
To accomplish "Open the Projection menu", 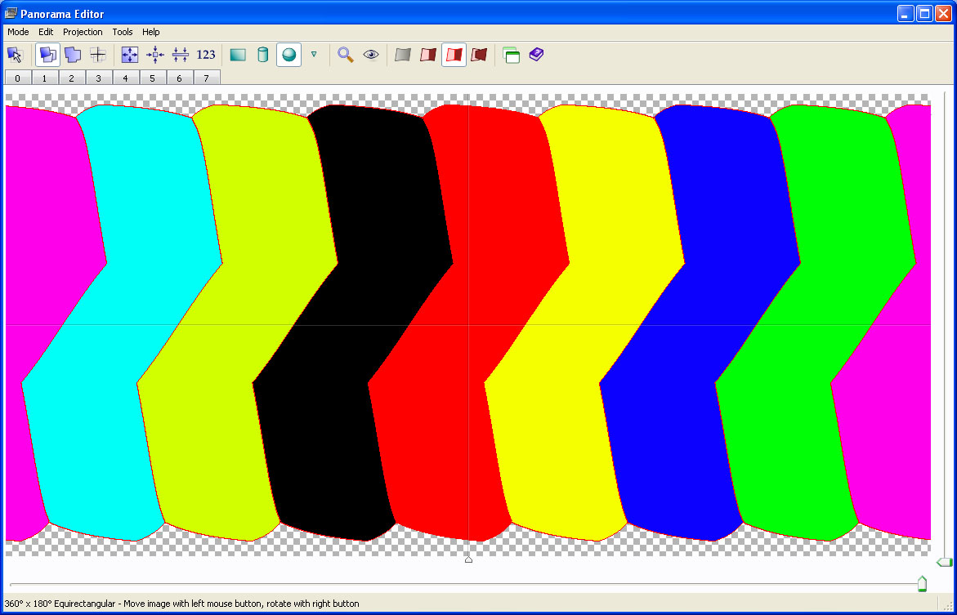I will (83, 32).
